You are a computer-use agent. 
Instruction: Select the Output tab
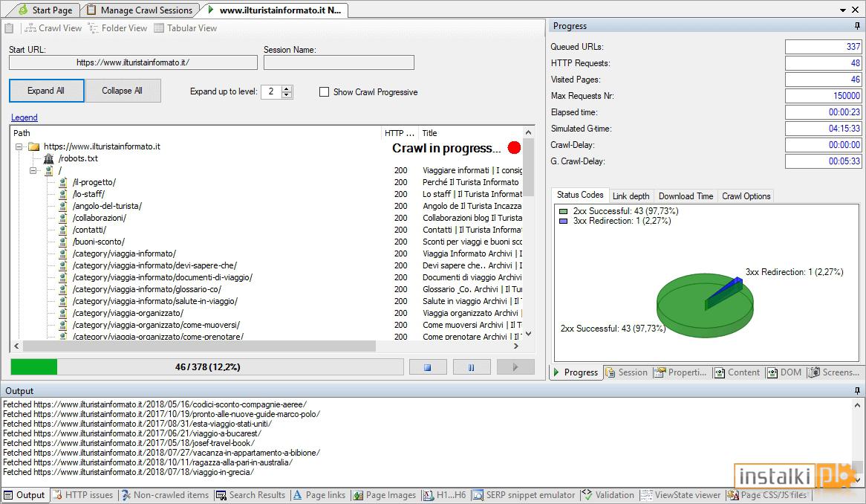coord(25,495)
